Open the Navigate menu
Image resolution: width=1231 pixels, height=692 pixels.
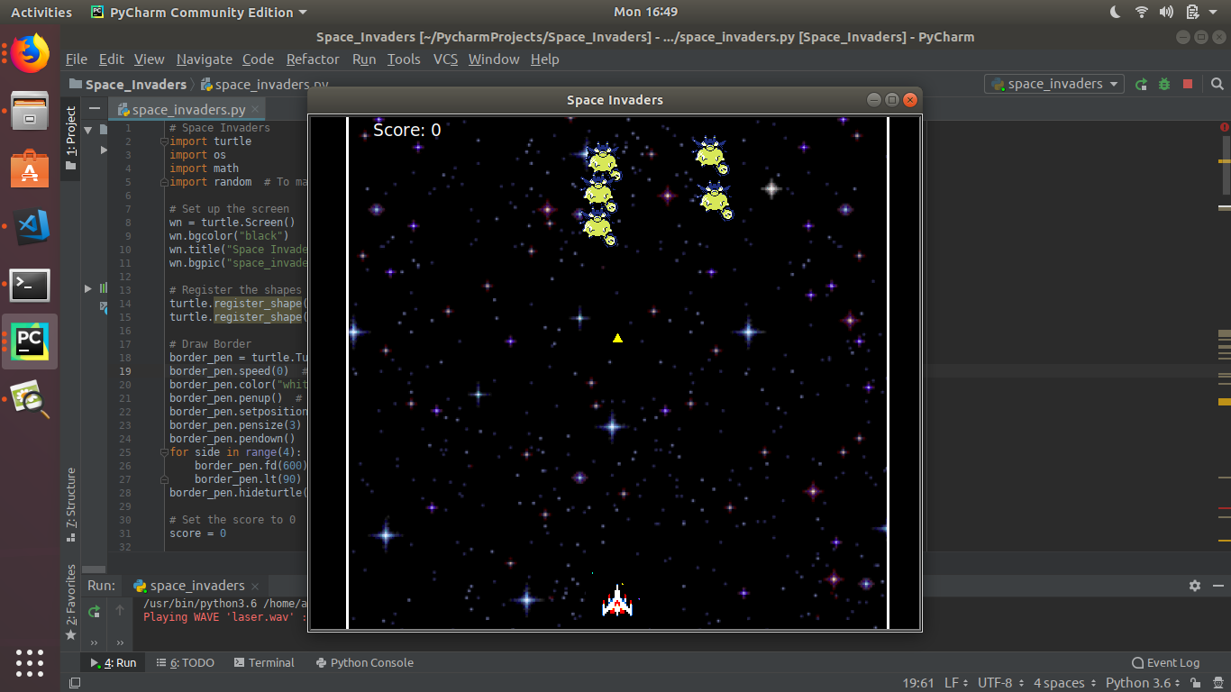(x=205, y=59)
